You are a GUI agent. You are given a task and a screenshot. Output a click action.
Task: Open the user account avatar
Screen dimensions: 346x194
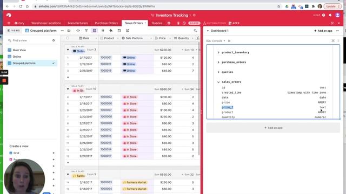click(337, 15)
